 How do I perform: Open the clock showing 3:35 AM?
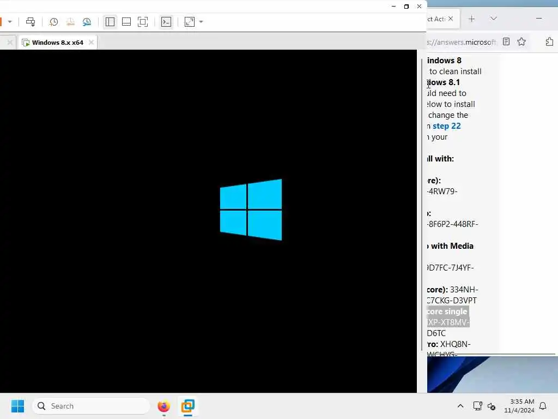pyautogui.click(x=519, y=406)
